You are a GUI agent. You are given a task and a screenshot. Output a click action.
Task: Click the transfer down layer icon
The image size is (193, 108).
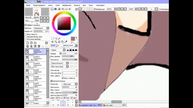pos(27,46)
